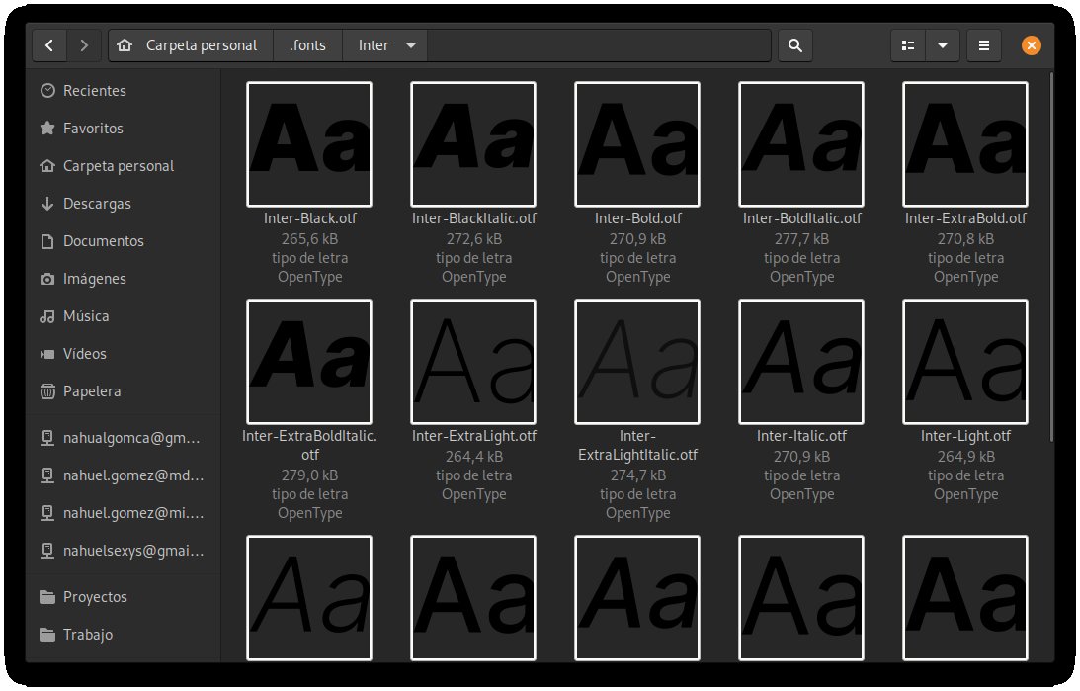The image size is (1080, 691).
Task: Click the folder icon beside Proyectos
Action: 47,597
